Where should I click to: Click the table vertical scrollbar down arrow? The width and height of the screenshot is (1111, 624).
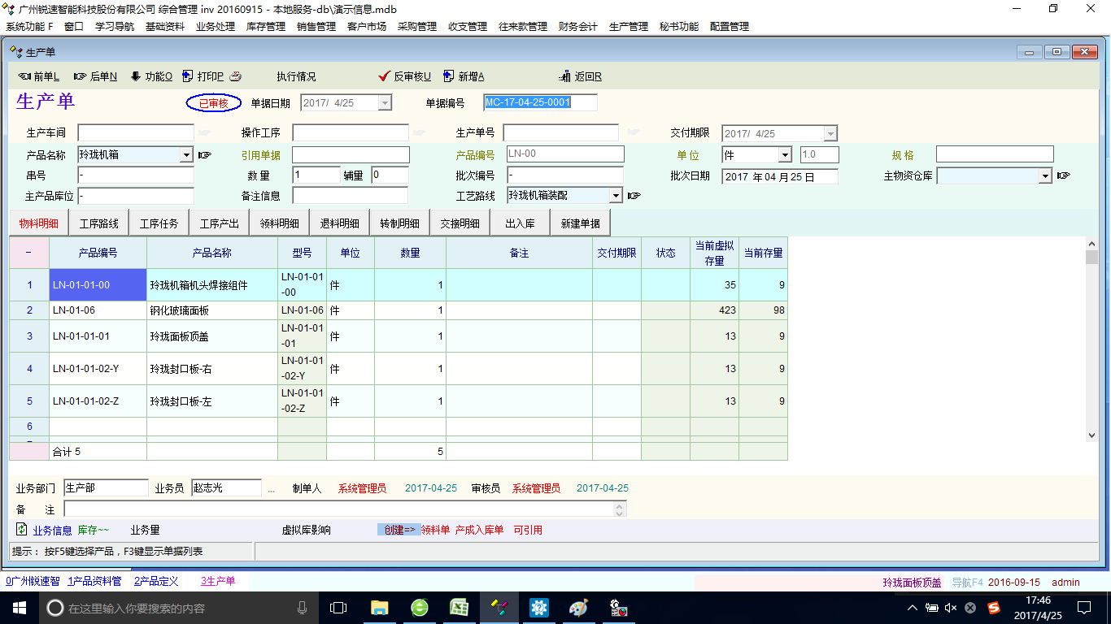pyautogui.click(x=1091, y=435)
